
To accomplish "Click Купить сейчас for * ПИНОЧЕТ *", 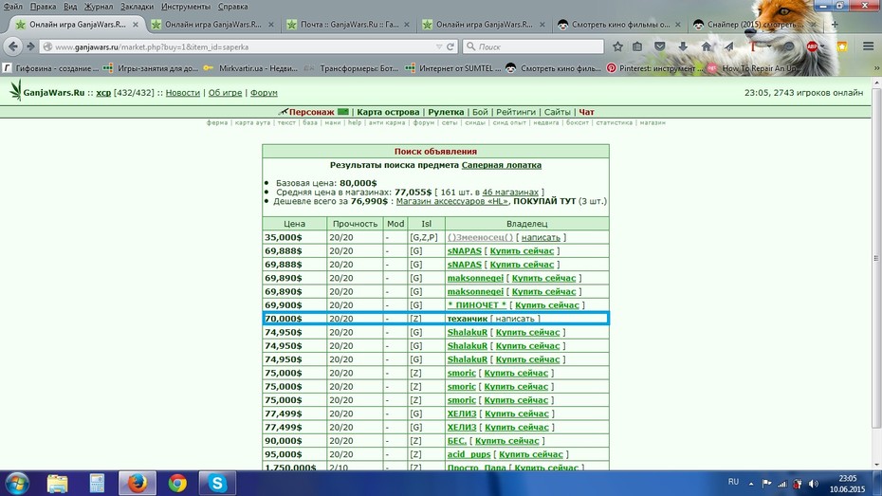I will coord(547,304).
